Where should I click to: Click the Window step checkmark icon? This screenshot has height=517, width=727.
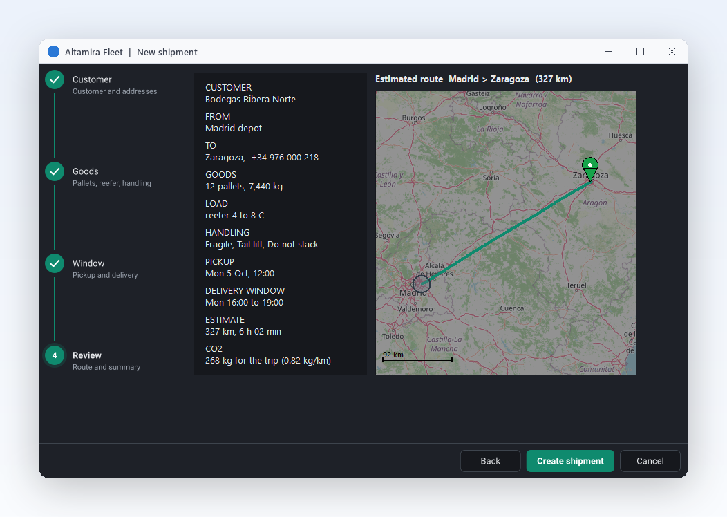[55, 263]
